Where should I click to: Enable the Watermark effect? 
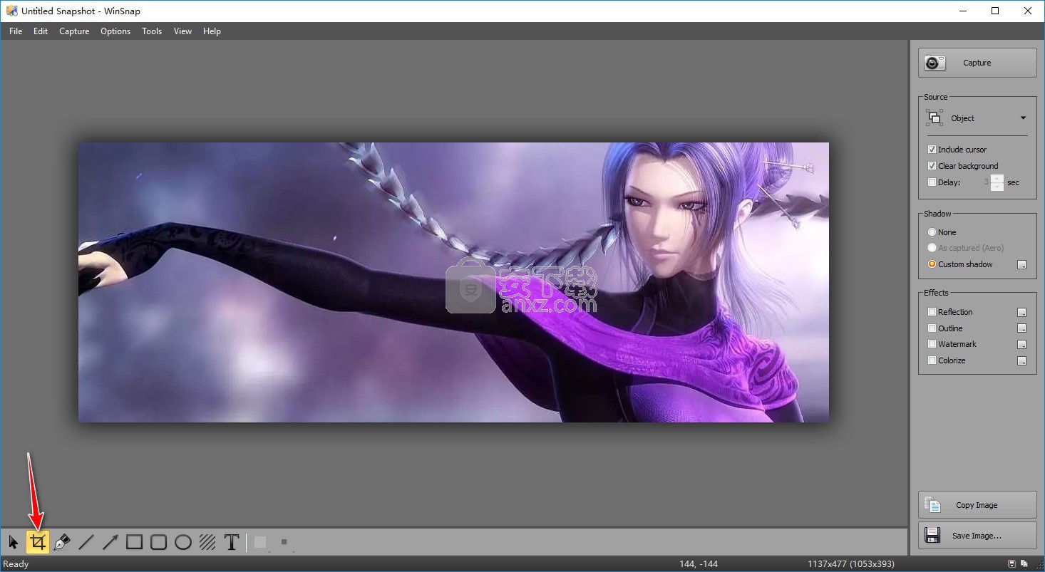coord(932,344)
